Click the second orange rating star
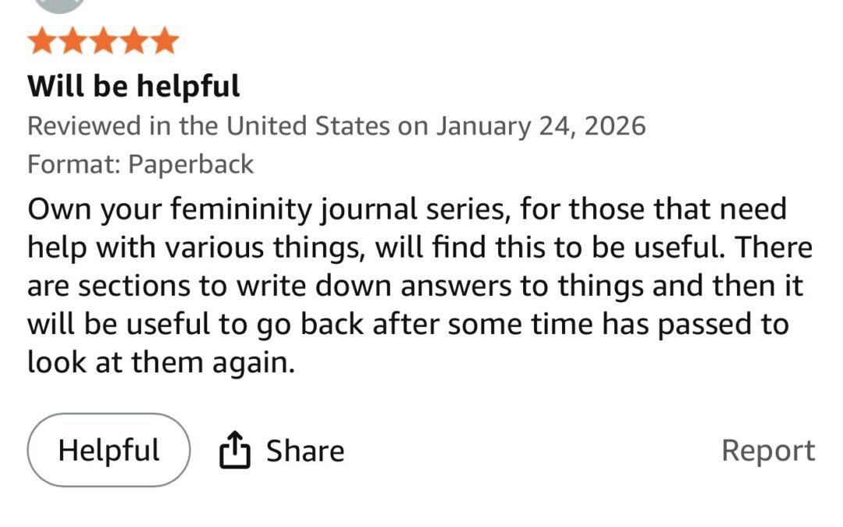 pyautogui.click(x=73, y=41)
